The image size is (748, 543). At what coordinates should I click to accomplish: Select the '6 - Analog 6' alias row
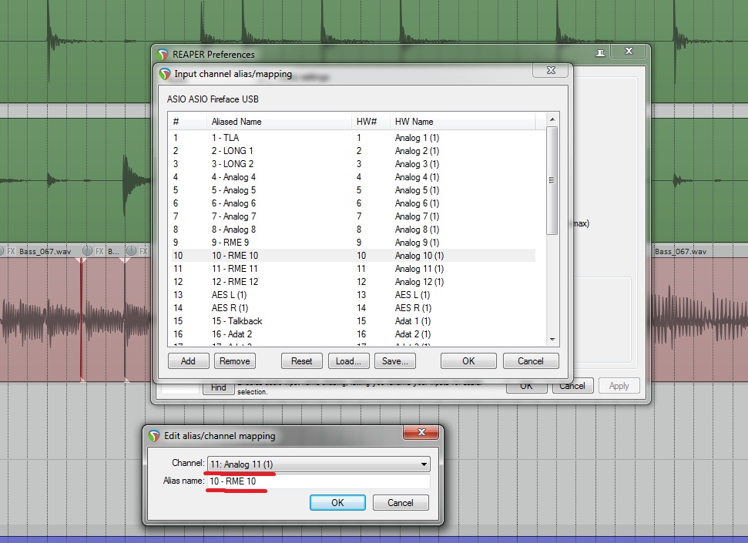coord(233,203)
